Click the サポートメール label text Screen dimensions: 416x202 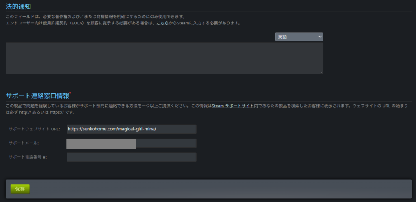(x=24, y=143)
